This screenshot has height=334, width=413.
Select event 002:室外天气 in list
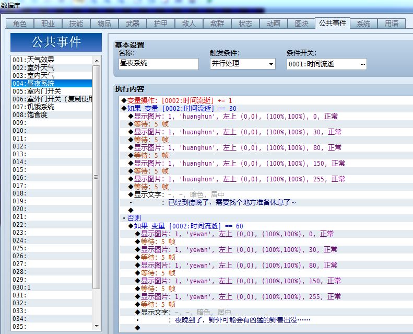tap(52, 68)
